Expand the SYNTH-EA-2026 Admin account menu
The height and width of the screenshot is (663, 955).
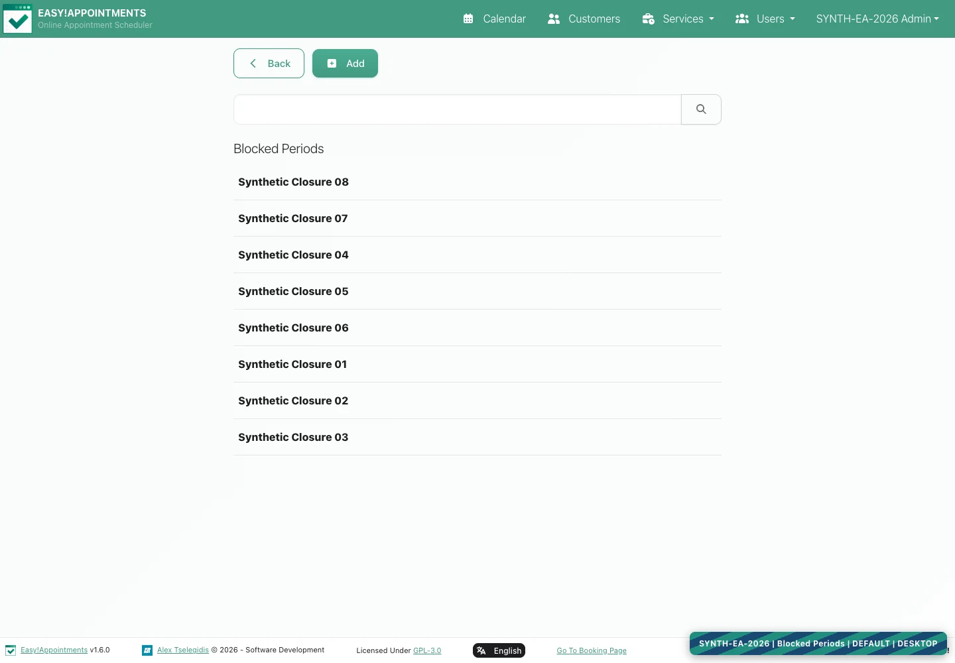(x=877, y=19)
